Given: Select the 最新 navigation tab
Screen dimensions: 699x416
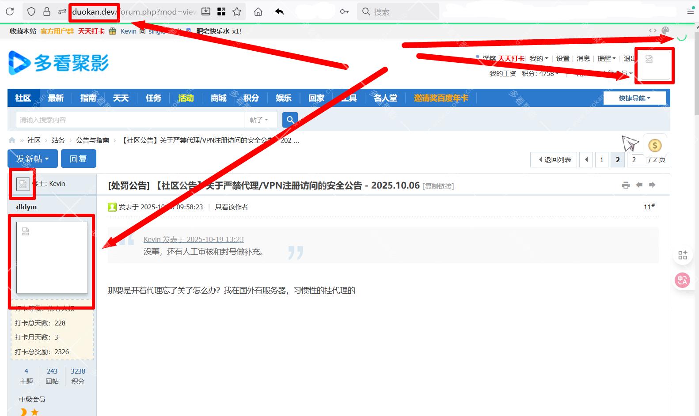Looking at the screenshot, I should [x=56, y=98].
